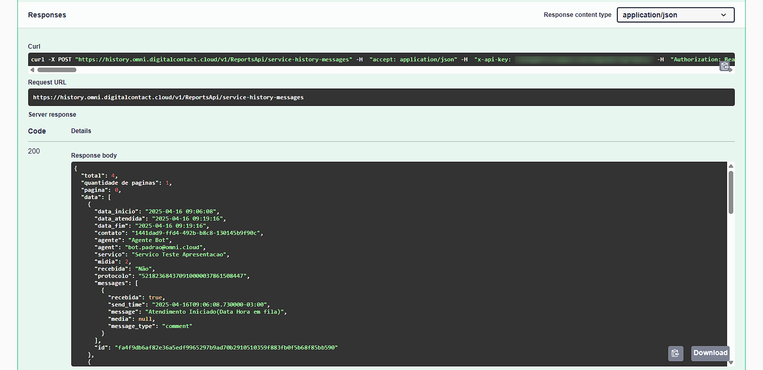Click the Request URL text box
763x370 pixels.
tap(381, 97)
